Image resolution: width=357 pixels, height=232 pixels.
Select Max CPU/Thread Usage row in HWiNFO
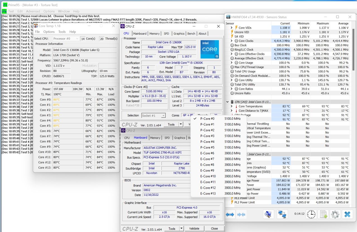[287, 67]
